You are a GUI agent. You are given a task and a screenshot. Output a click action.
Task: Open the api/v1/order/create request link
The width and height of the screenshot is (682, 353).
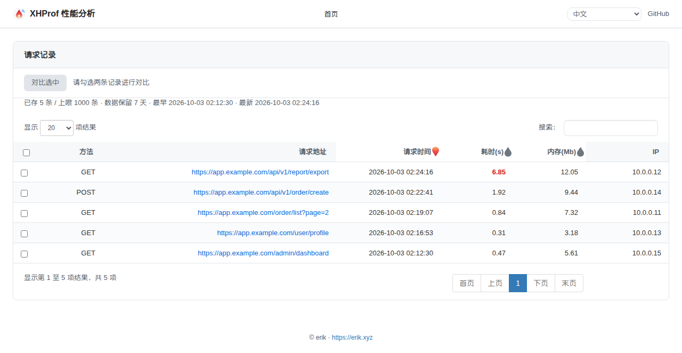[x=261, y=192]
